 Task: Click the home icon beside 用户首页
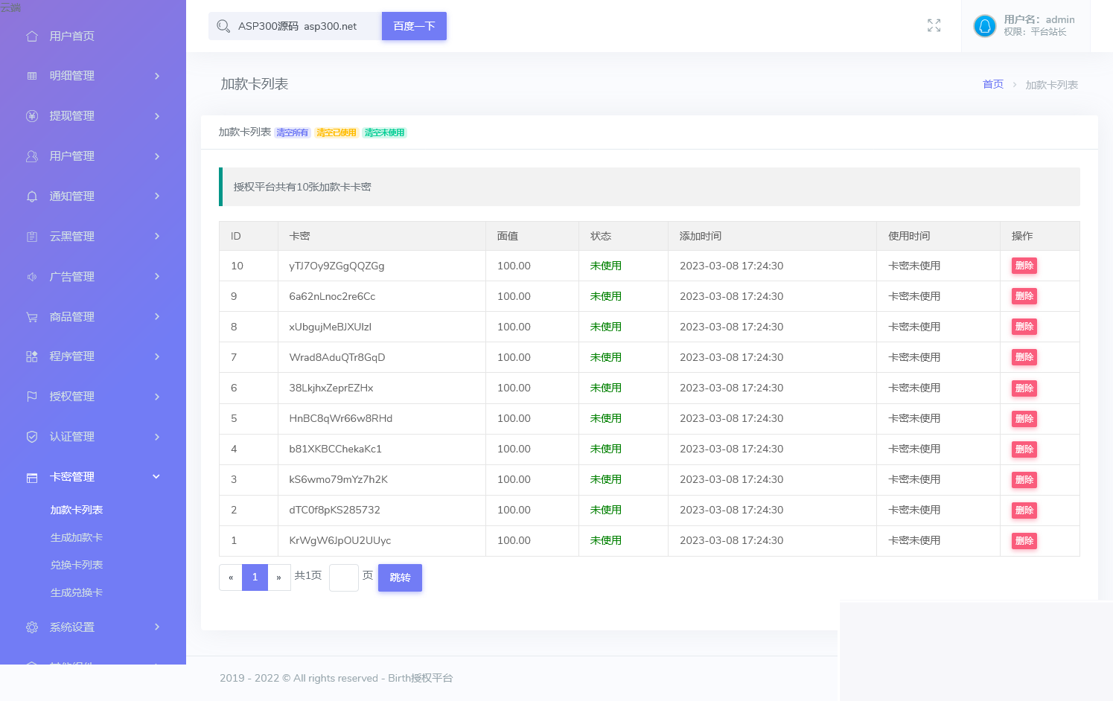(x=32, y=36)
